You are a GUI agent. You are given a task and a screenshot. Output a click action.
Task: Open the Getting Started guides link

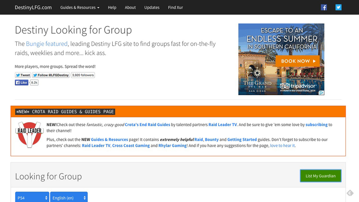tap(242, 140)
